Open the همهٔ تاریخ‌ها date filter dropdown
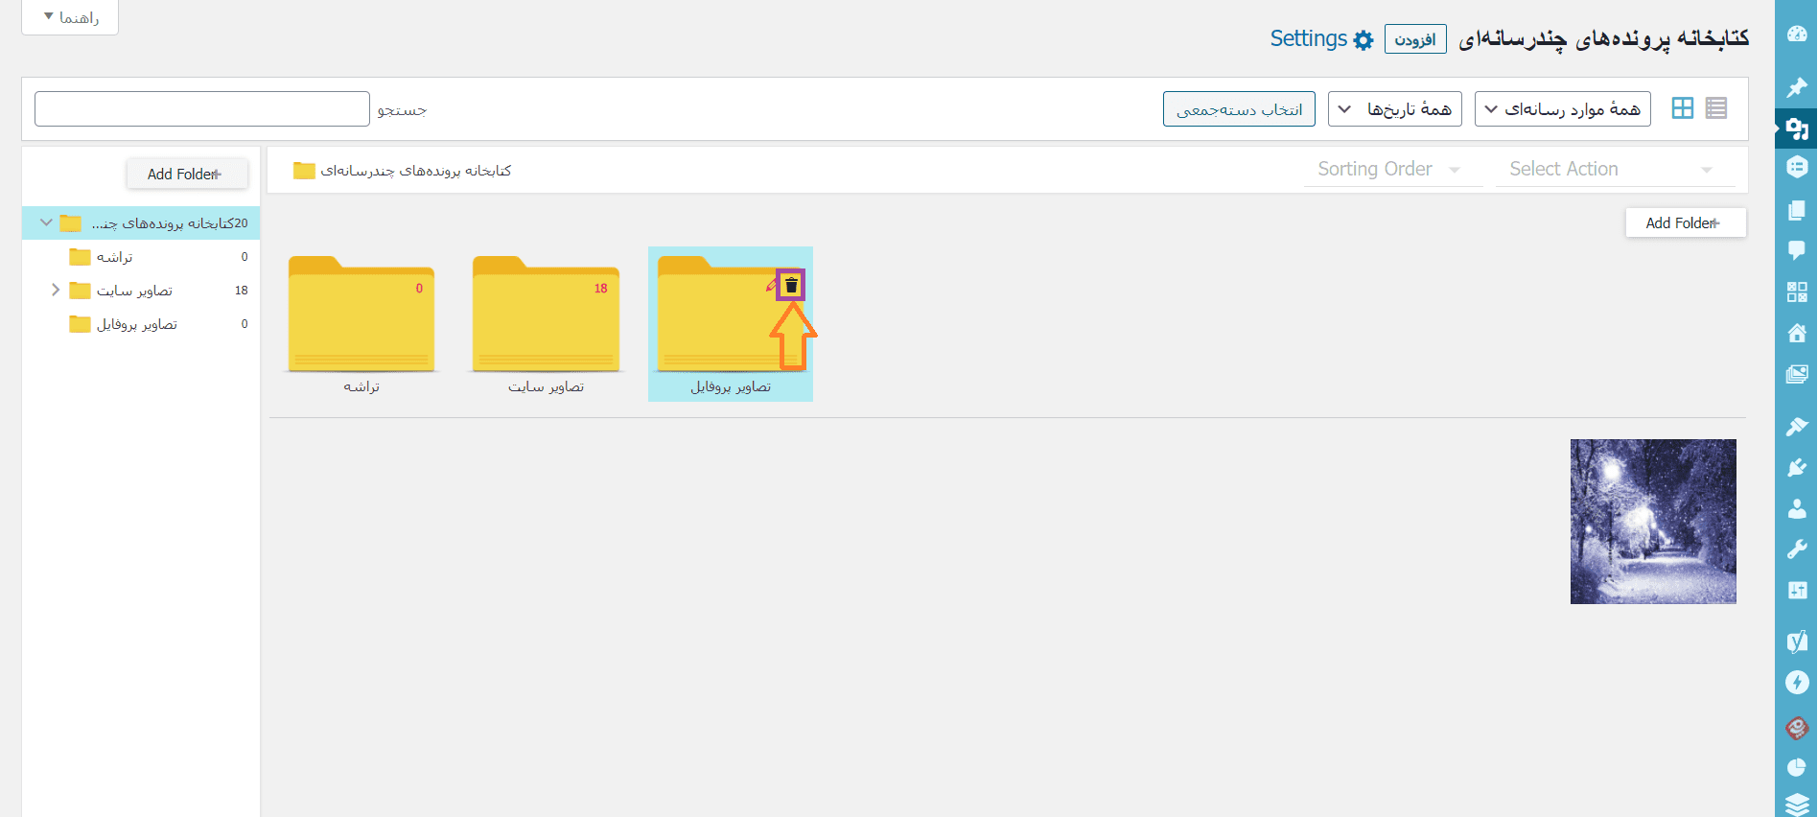 coord(1394,109)
